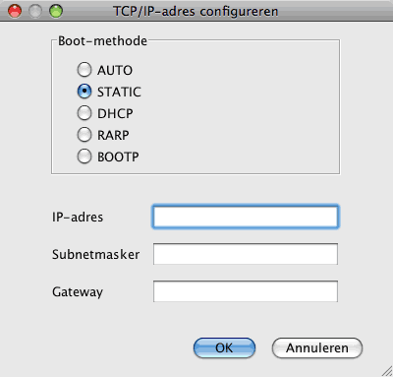
Task: Focus the IP-adres input field
Action: click(x=246, y=217)
